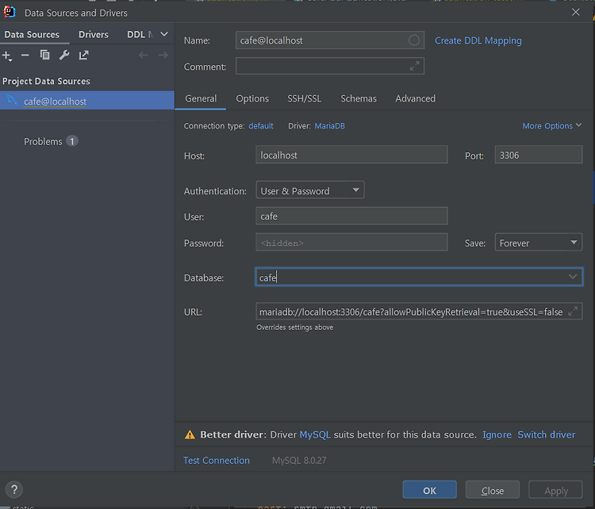Expand the URL field editor

tap(573, 312)
